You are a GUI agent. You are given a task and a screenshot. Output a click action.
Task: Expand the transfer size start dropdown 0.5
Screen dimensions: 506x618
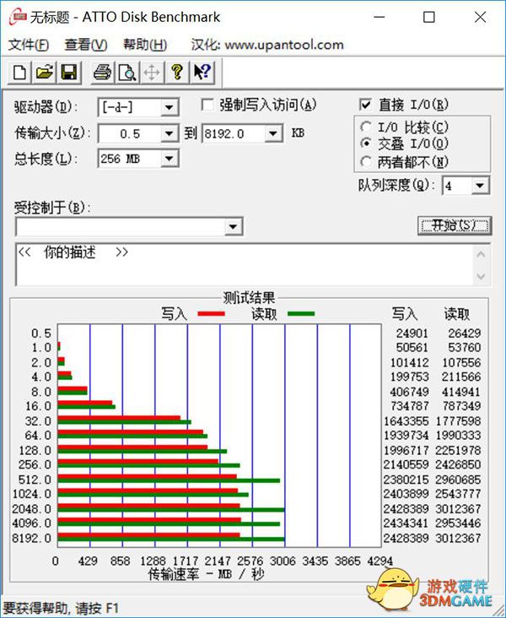[170, 133]
